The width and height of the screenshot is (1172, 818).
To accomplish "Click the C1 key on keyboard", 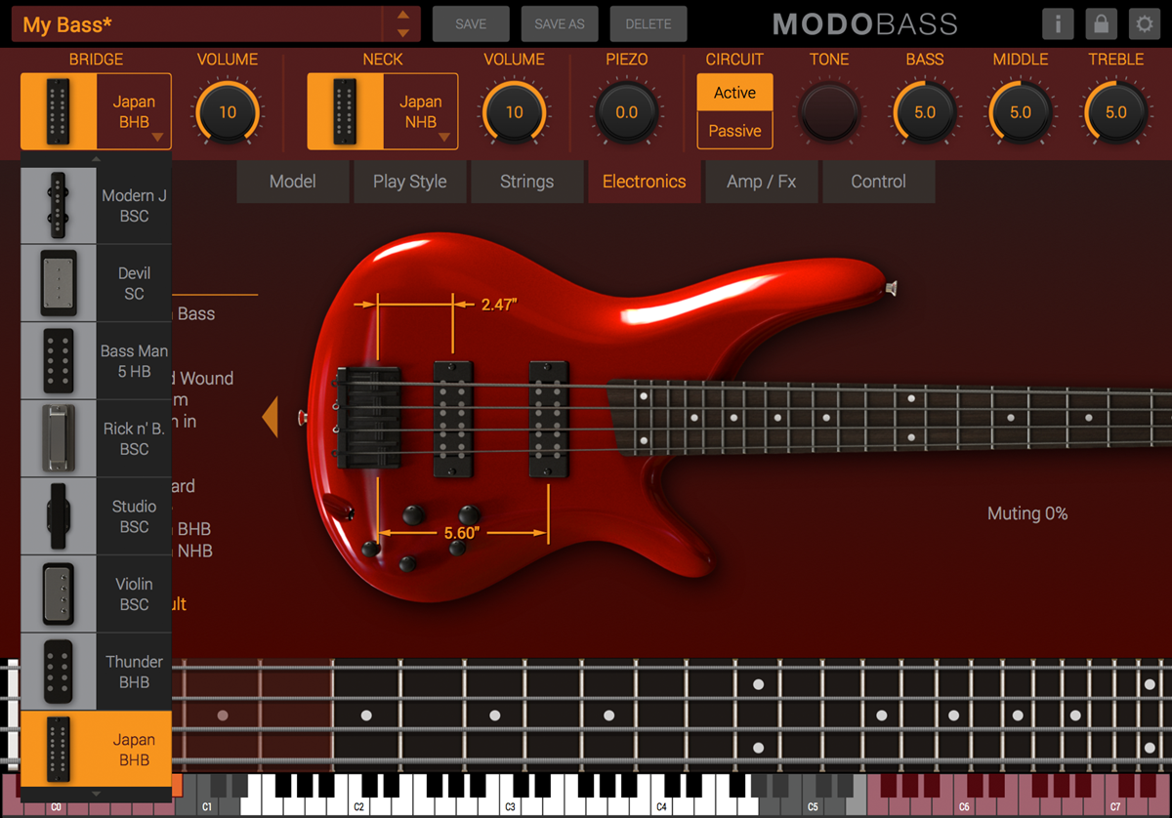I will [x=207, y=807].
